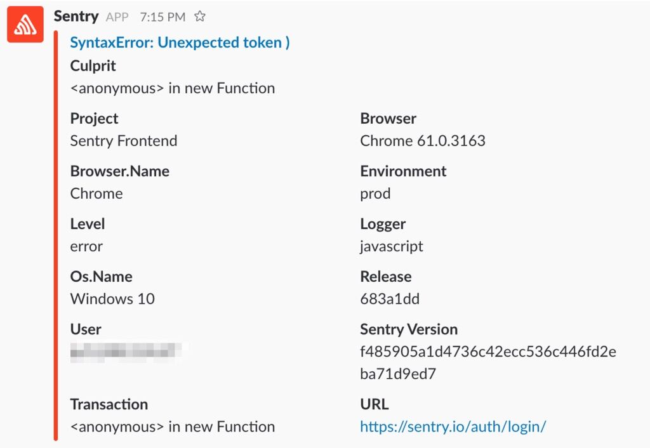Click the Project value Sentry Frontend
The image size is (650, 448).
[123, 141]
